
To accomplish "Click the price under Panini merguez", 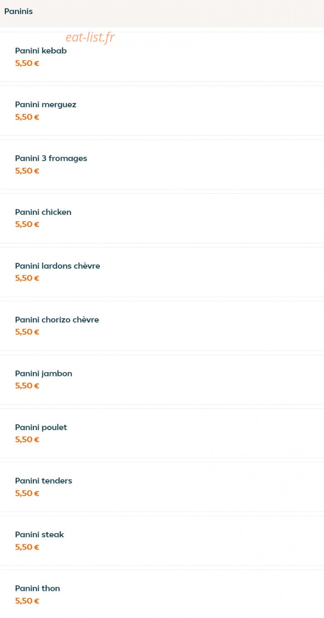I will 27,117.
